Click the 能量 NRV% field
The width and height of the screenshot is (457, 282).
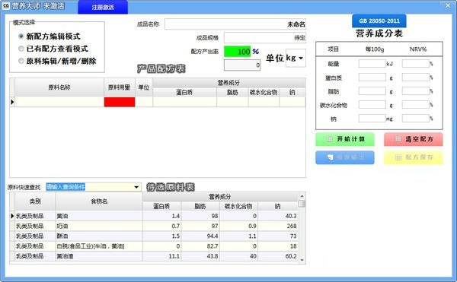(416, 64)
